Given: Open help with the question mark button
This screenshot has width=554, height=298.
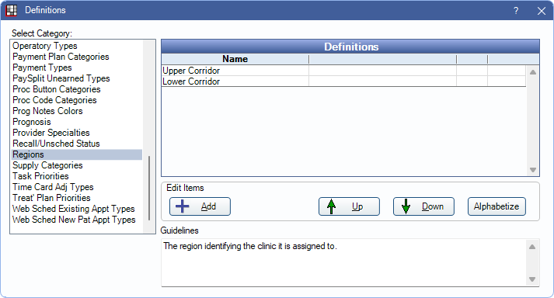Looking at the screenshot, I should click(x=516, y=11).
